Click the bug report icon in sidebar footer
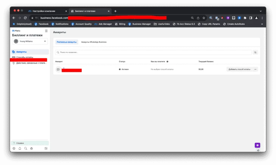 tap(31, 148)
